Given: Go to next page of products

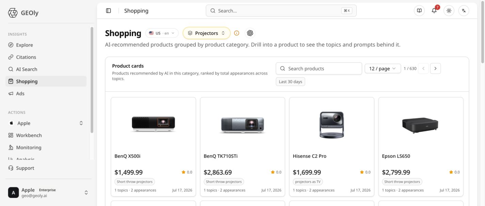Looking at the screenshot, I should (x=436, y=68).
